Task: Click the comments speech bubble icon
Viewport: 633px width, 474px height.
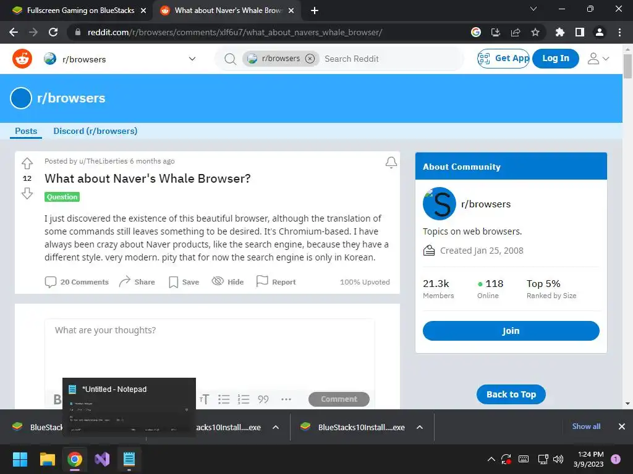Action: click(51, 281)
